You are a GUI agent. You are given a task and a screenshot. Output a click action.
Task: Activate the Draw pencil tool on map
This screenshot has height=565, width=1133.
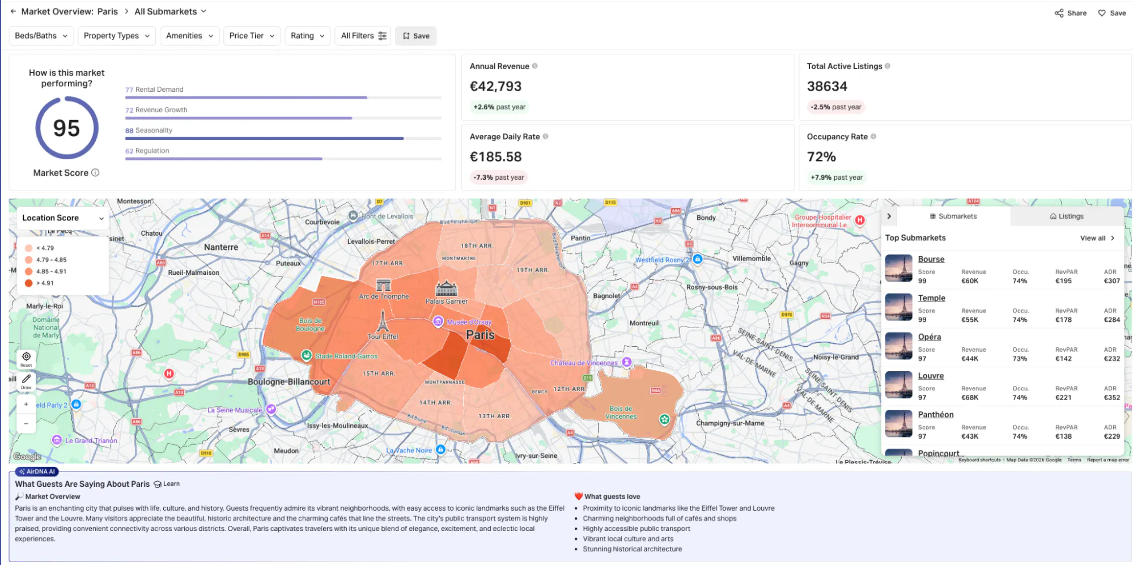point(26,379)
